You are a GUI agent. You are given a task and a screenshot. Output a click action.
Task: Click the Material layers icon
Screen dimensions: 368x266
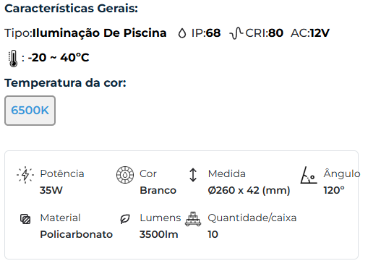point(25,219)
